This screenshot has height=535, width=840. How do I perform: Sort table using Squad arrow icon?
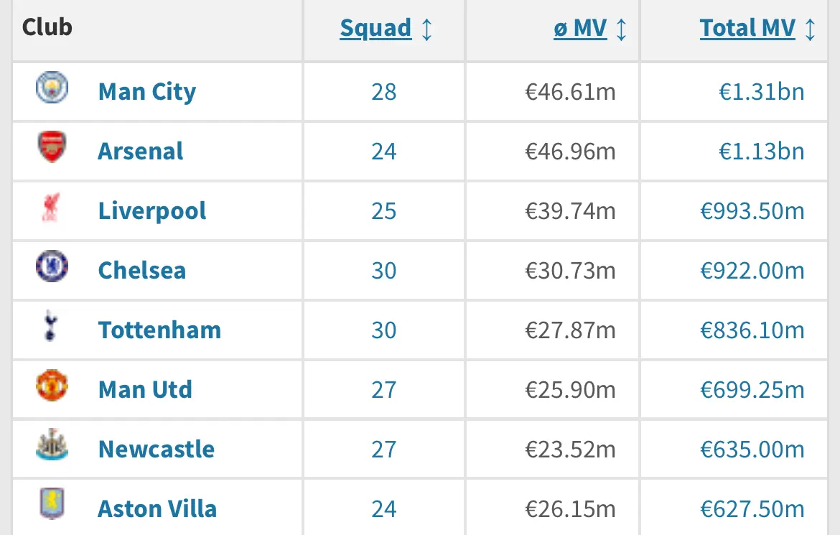click(x=427, y=29)
